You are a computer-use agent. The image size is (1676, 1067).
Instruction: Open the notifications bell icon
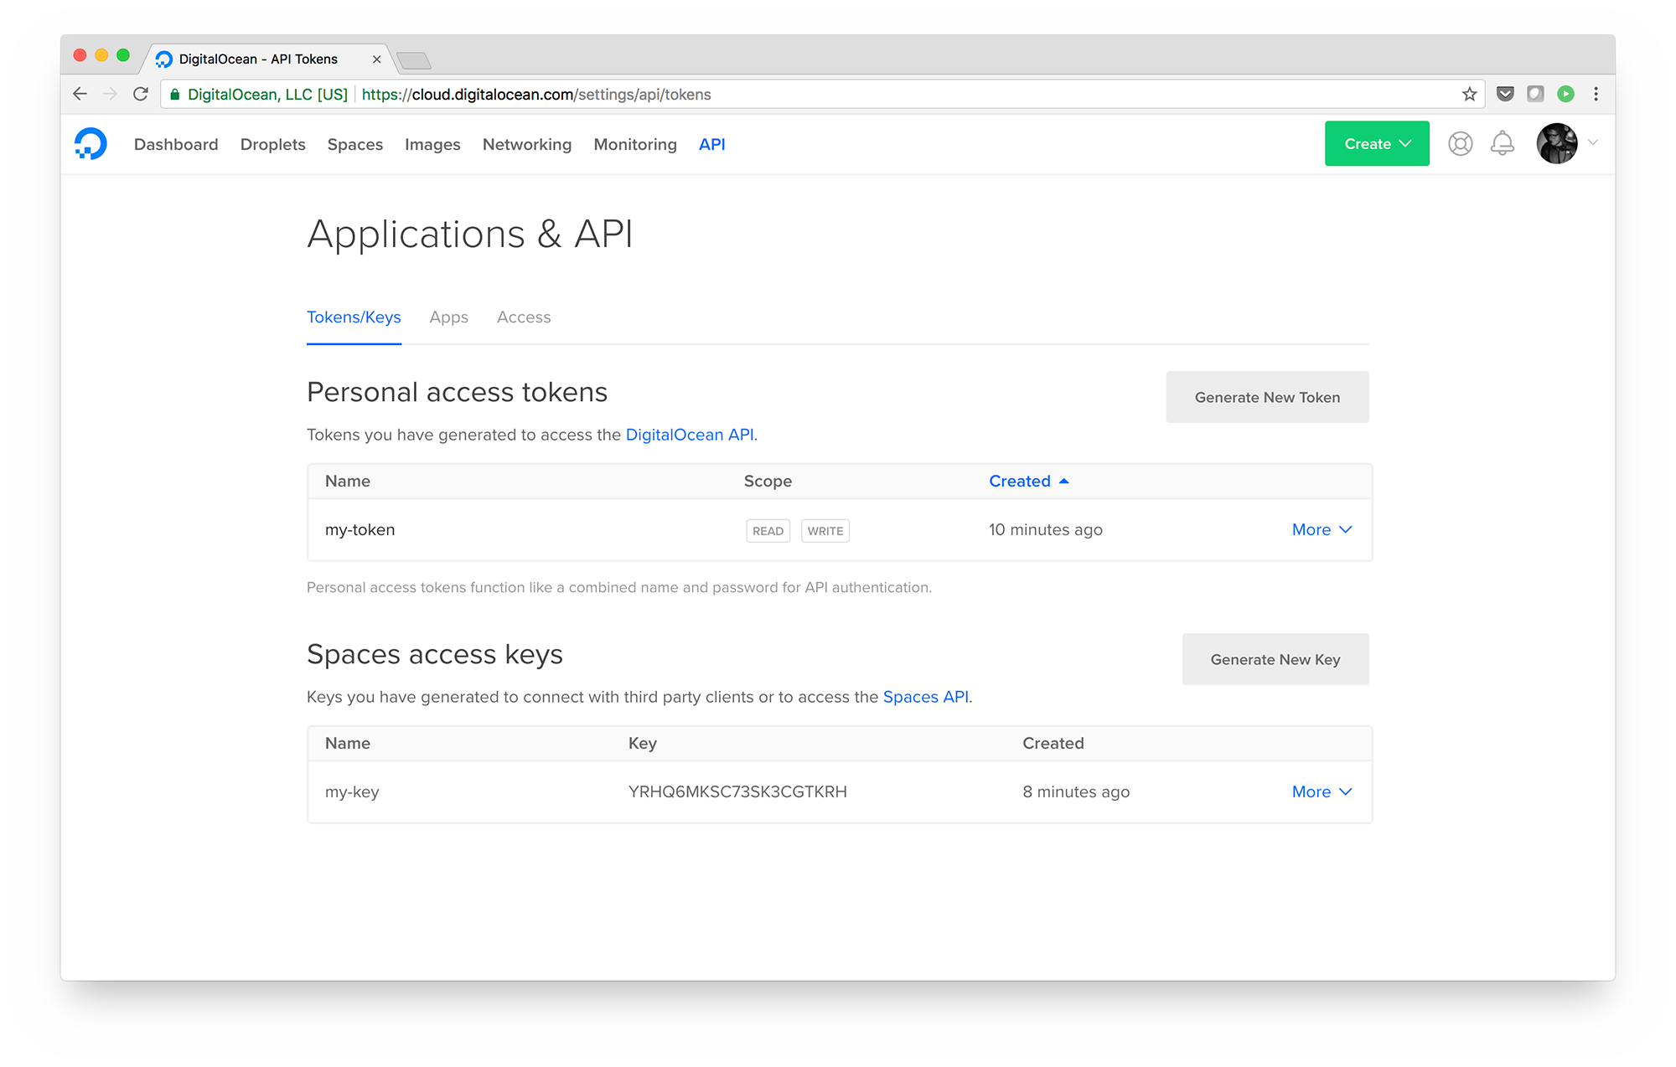click(1503, 143)
